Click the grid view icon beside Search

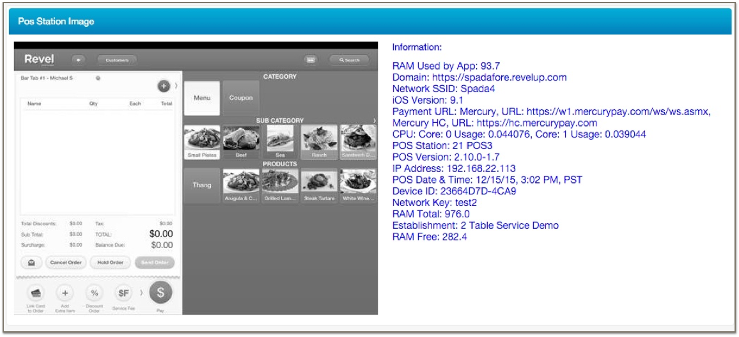tap(310, 60)
